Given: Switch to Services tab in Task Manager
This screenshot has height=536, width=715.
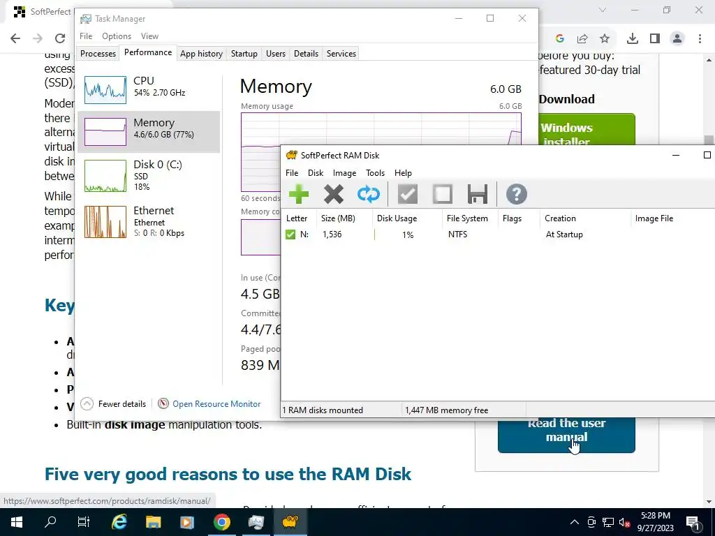Looking at the screenshot, I should click(x=341, y=53).
